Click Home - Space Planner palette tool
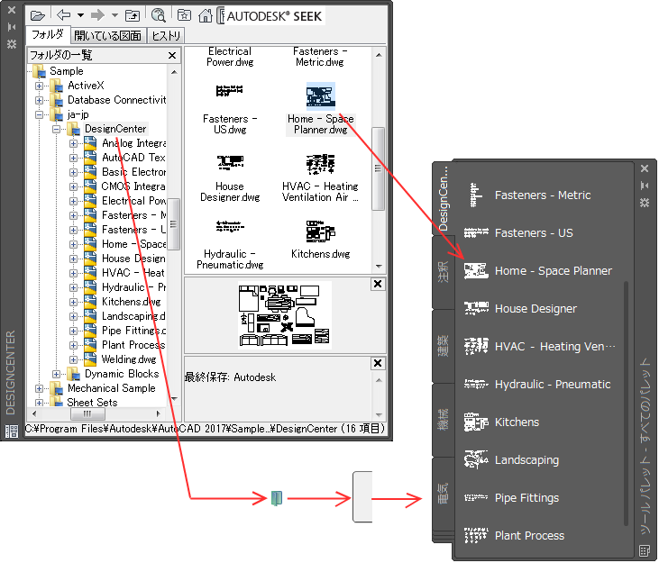Image resolution: width=659 pixels, height=563 pixels. coord(540,271)
